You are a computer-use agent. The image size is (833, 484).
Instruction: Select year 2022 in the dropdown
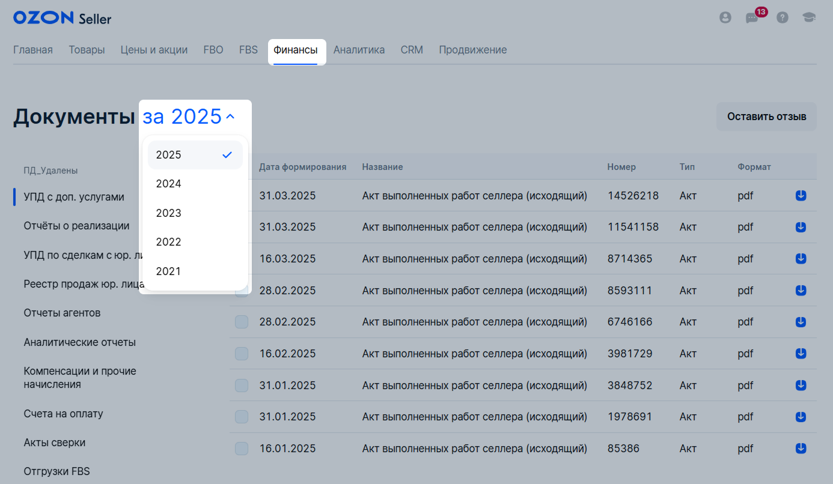tap(195, 242)
